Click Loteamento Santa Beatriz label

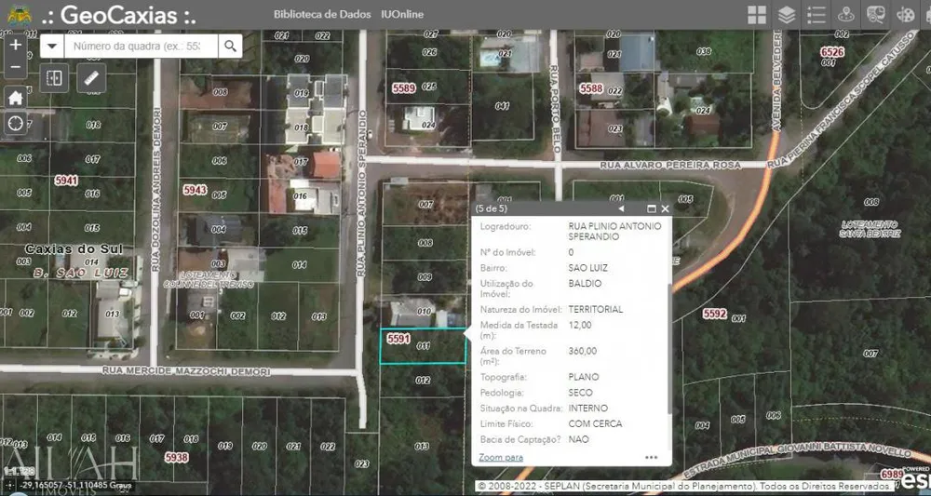click(870, 229)
